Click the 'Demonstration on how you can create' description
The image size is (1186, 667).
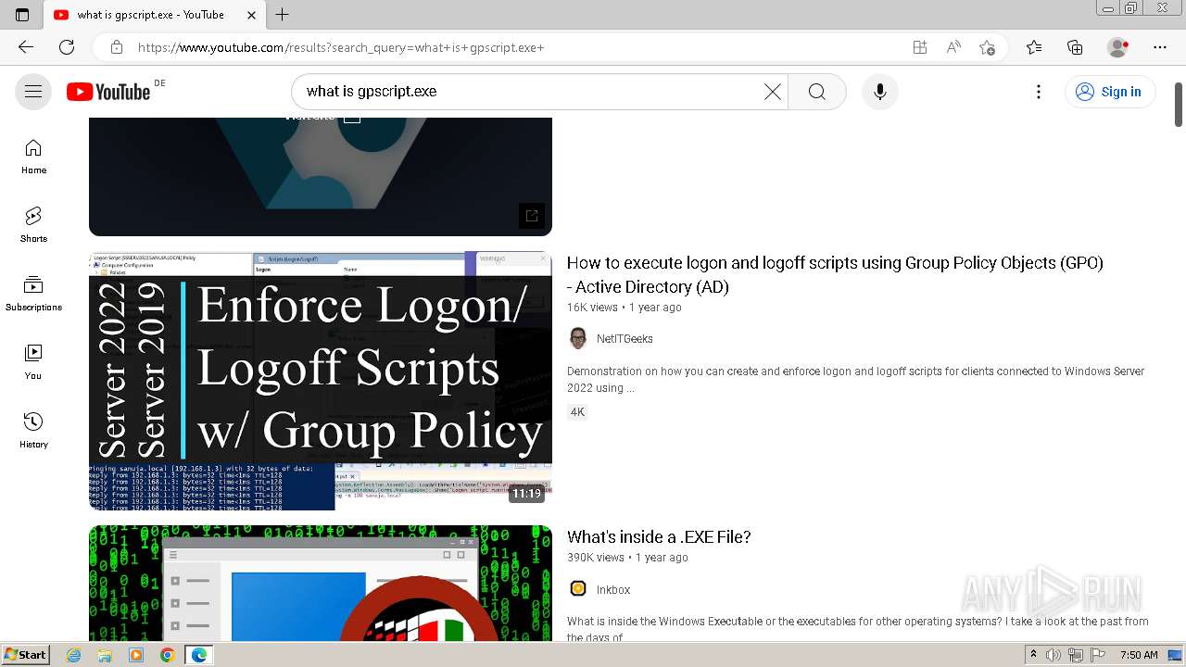pyautogui.click(x=855, y=380)
